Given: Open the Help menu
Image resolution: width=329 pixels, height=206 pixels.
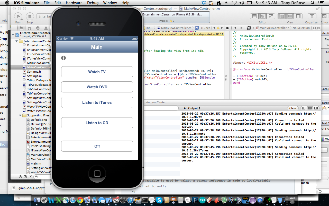Looking at the screenshot, I should tap(125, 3).
